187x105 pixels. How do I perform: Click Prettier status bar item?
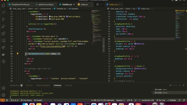(x=172, y=100)
